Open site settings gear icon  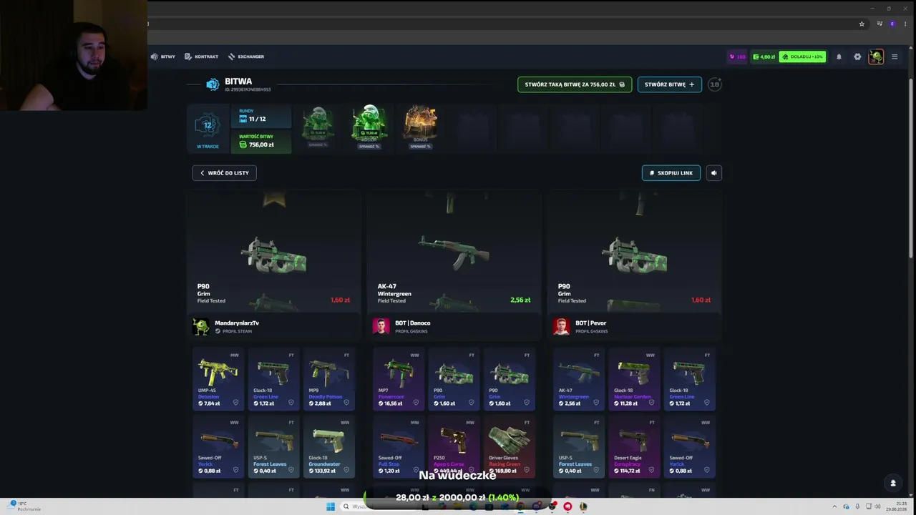point(857,57)
